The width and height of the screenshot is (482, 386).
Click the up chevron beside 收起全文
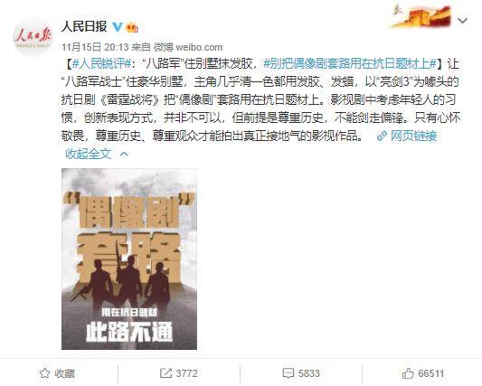(124, 154)
